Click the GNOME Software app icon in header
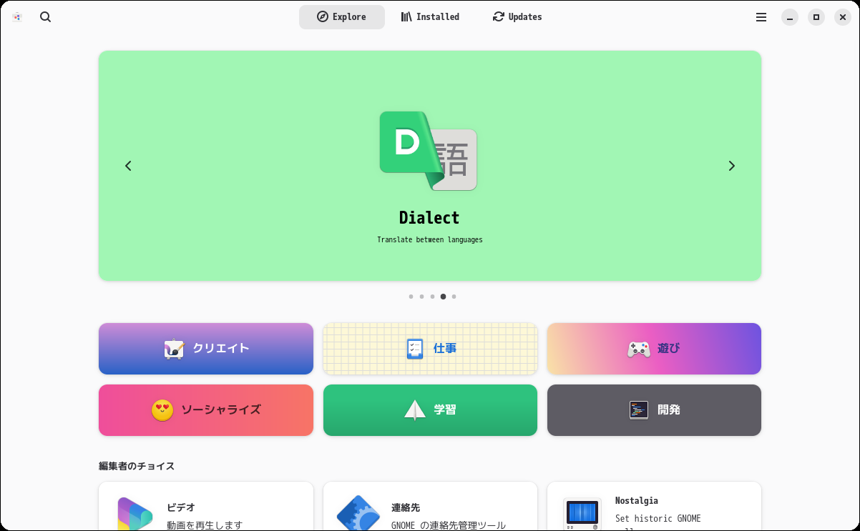Screen dimensions: 860x531 click(x=17, y=17)
